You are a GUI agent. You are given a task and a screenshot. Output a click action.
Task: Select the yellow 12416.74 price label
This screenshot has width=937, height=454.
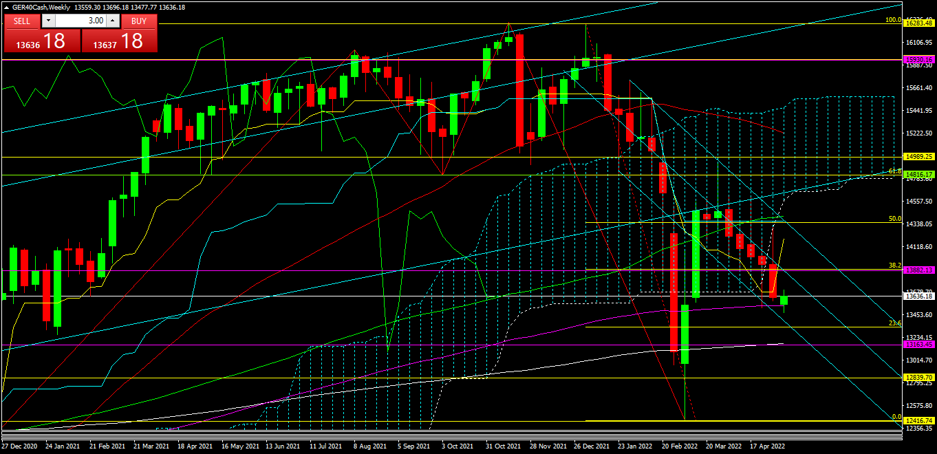(x=920, y=420)
